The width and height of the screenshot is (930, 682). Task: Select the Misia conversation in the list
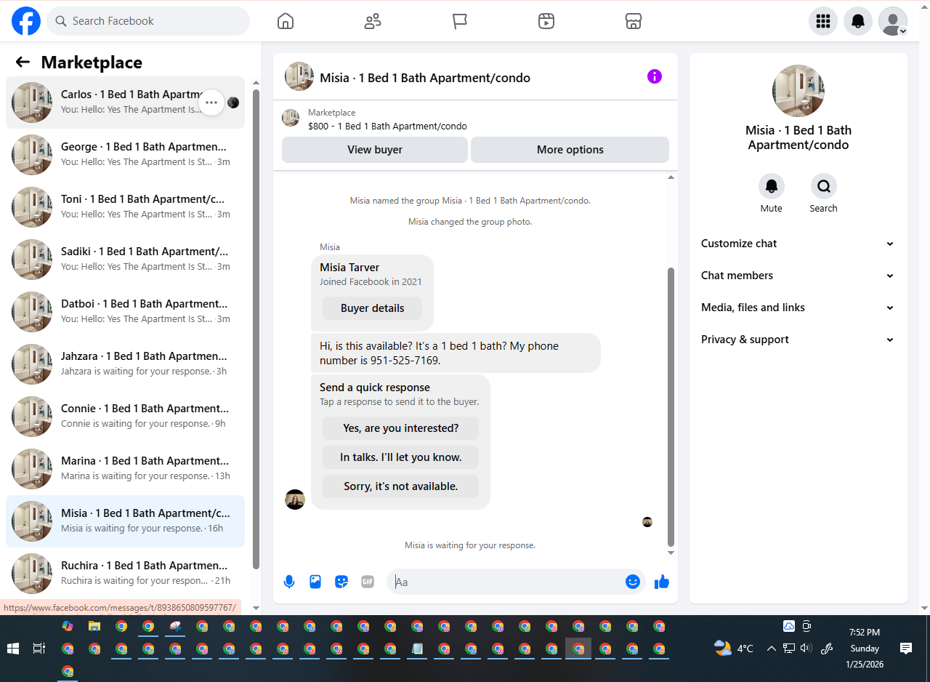[x=125, y=521]
